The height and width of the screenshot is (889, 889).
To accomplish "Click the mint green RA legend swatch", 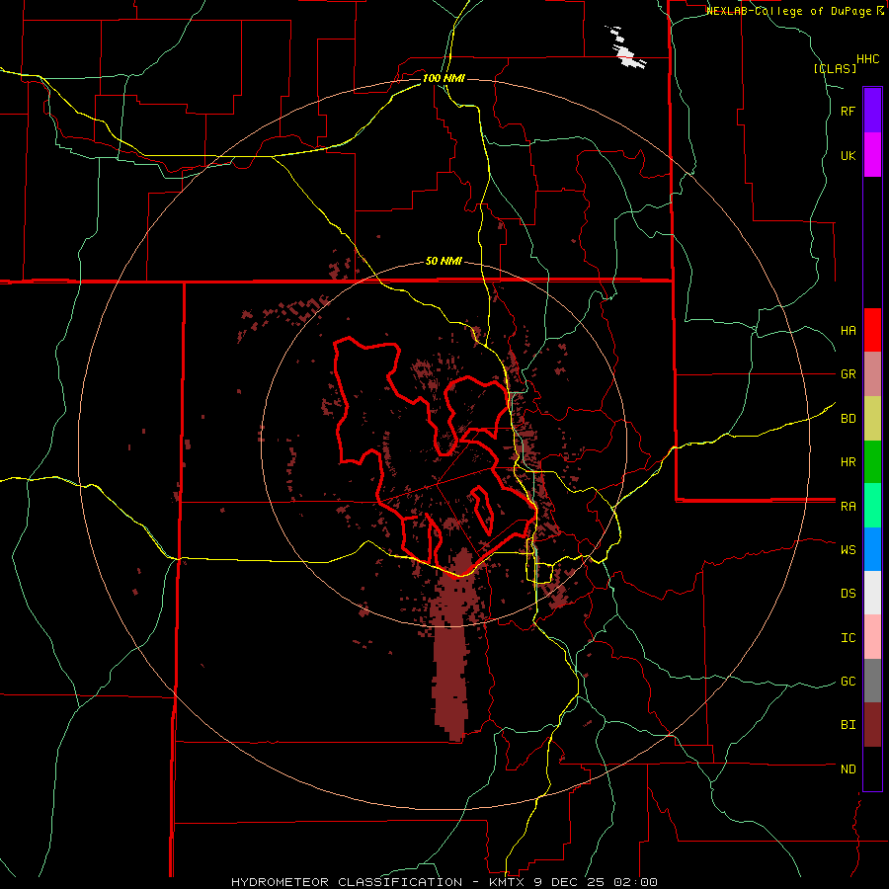I will pos(872,506).
